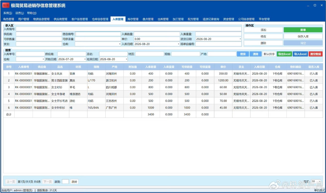Switch to the 平台管理 tab
326x193 pixels.
click(x=264, y=19)
